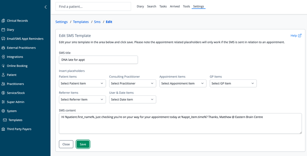
Task: Collapse the sidebar with the chevron arrow
Action: pos(46,7)
